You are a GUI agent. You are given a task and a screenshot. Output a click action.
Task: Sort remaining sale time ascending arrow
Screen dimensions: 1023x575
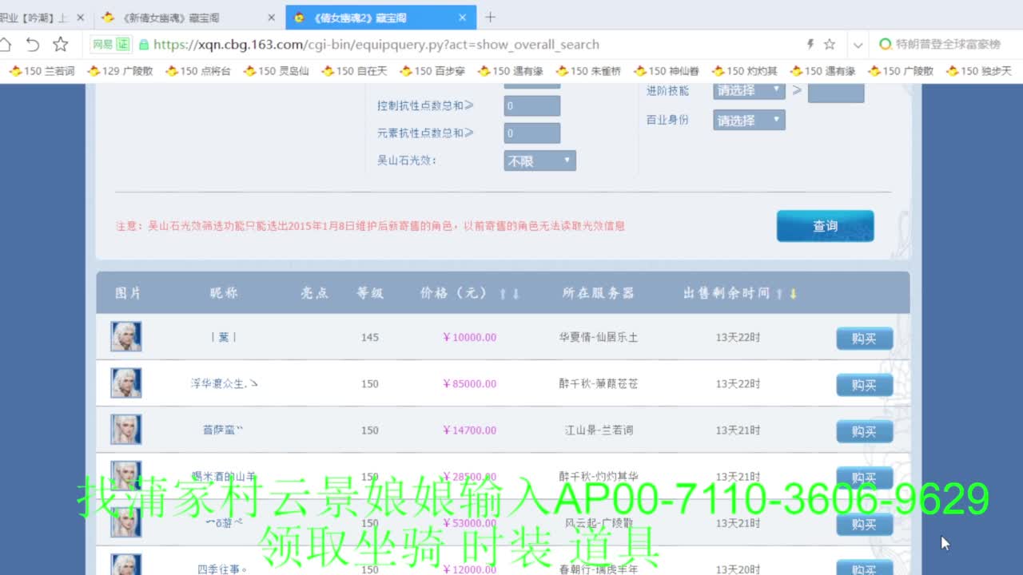click(x=780, y=294)
